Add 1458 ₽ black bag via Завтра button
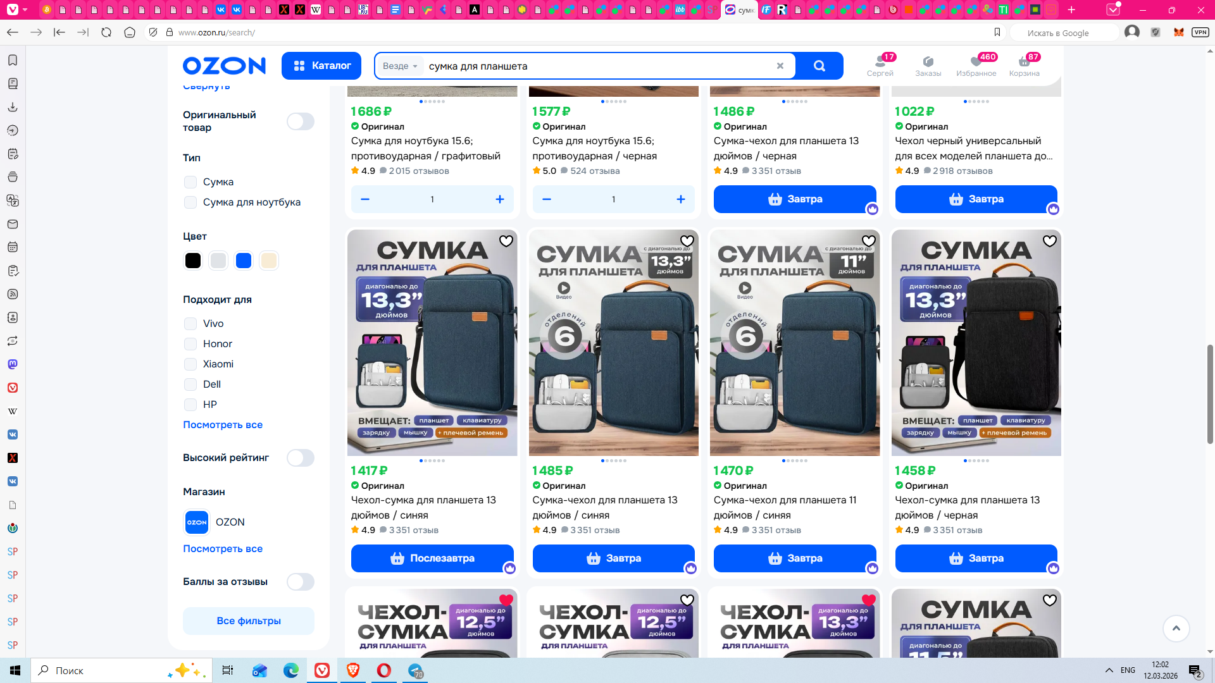This screenshot has width=1215, height=683. coord(975,558)
